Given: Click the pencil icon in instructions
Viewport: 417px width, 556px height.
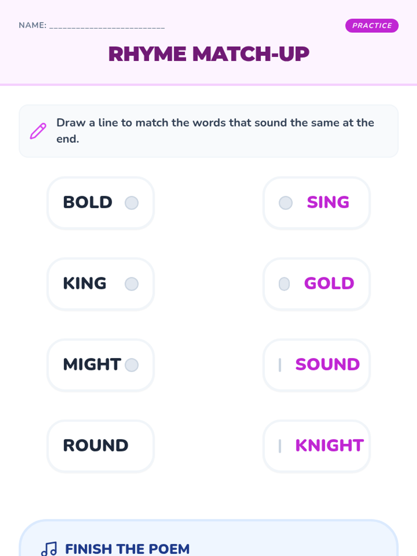Looking at the screenshot, I should [38, 131].
